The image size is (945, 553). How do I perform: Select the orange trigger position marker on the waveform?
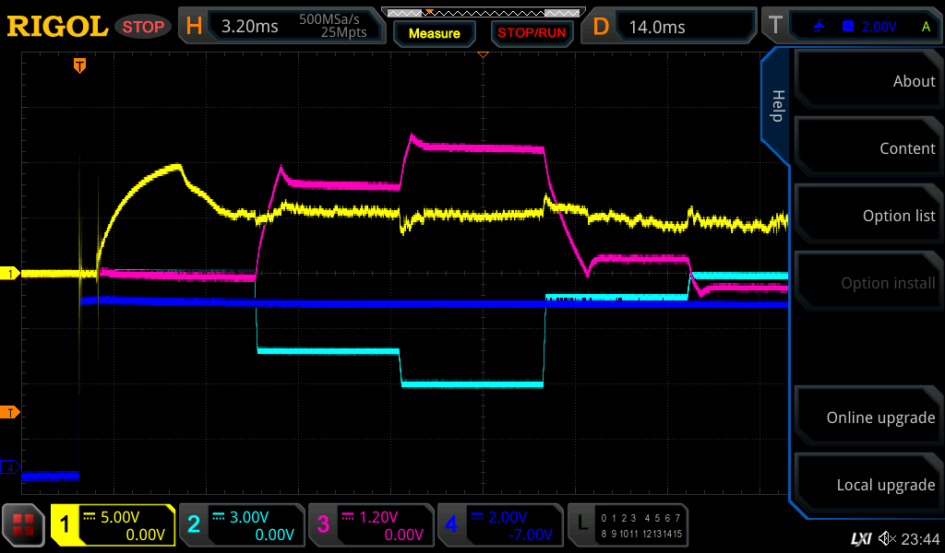[x=80, y=65]
